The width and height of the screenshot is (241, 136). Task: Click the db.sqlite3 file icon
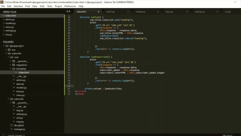pos(11,125)
